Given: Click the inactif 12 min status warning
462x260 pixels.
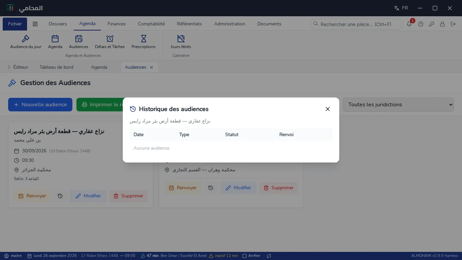Looking at the screenshot, I should (x=224, y=256).
